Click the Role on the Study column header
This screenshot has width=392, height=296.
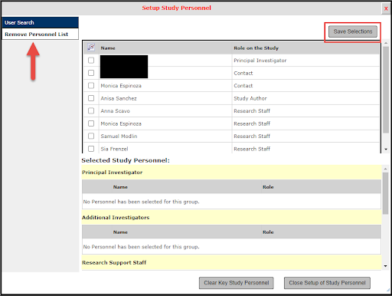[x=256, y=48]
